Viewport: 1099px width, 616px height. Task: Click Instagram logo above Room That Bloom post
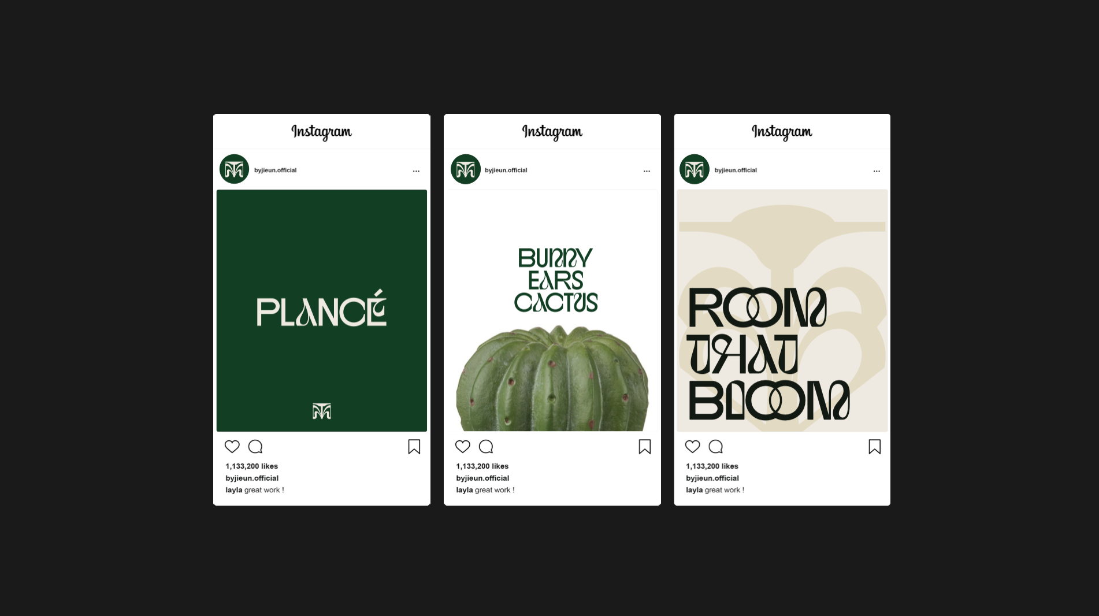pos(782,132)
